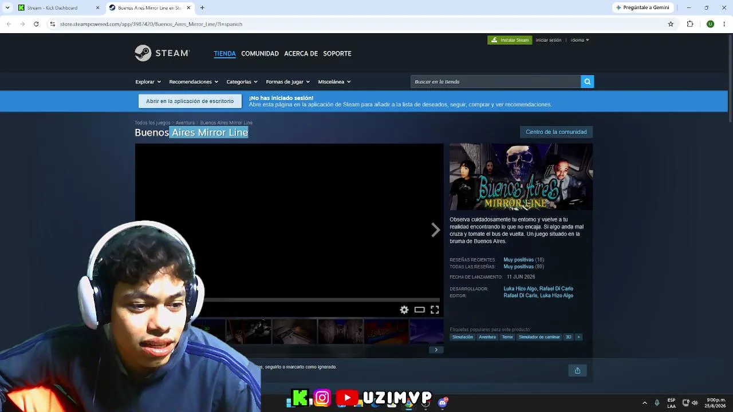Open the Centro de la comunidad button
Image resolution: width=733 pixels, height=412 pixels.
556,132
